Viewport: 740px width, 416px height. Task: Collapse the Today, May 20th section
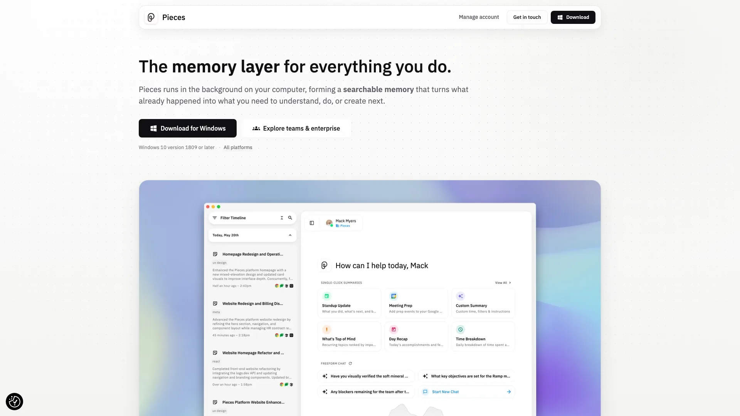(x=290, y=235)
